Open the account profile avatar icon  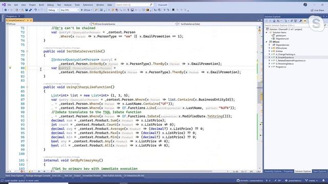point(305,5)
